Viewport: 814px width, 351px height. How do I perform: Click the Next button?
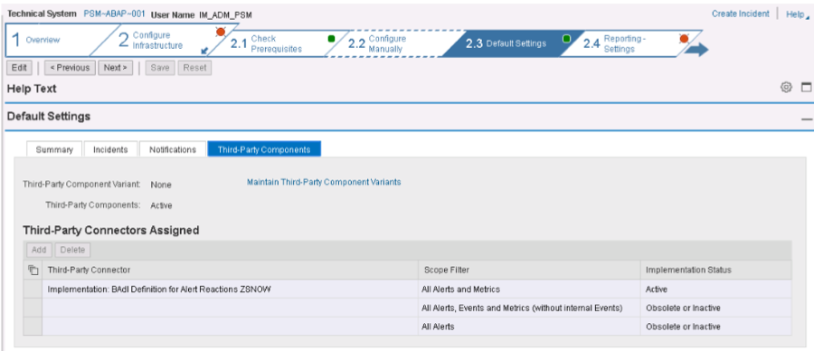pos(115,68)
